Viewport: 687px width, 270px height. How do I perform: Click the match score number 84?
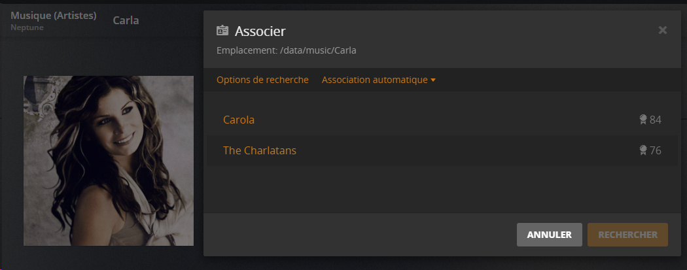[656, 120]
